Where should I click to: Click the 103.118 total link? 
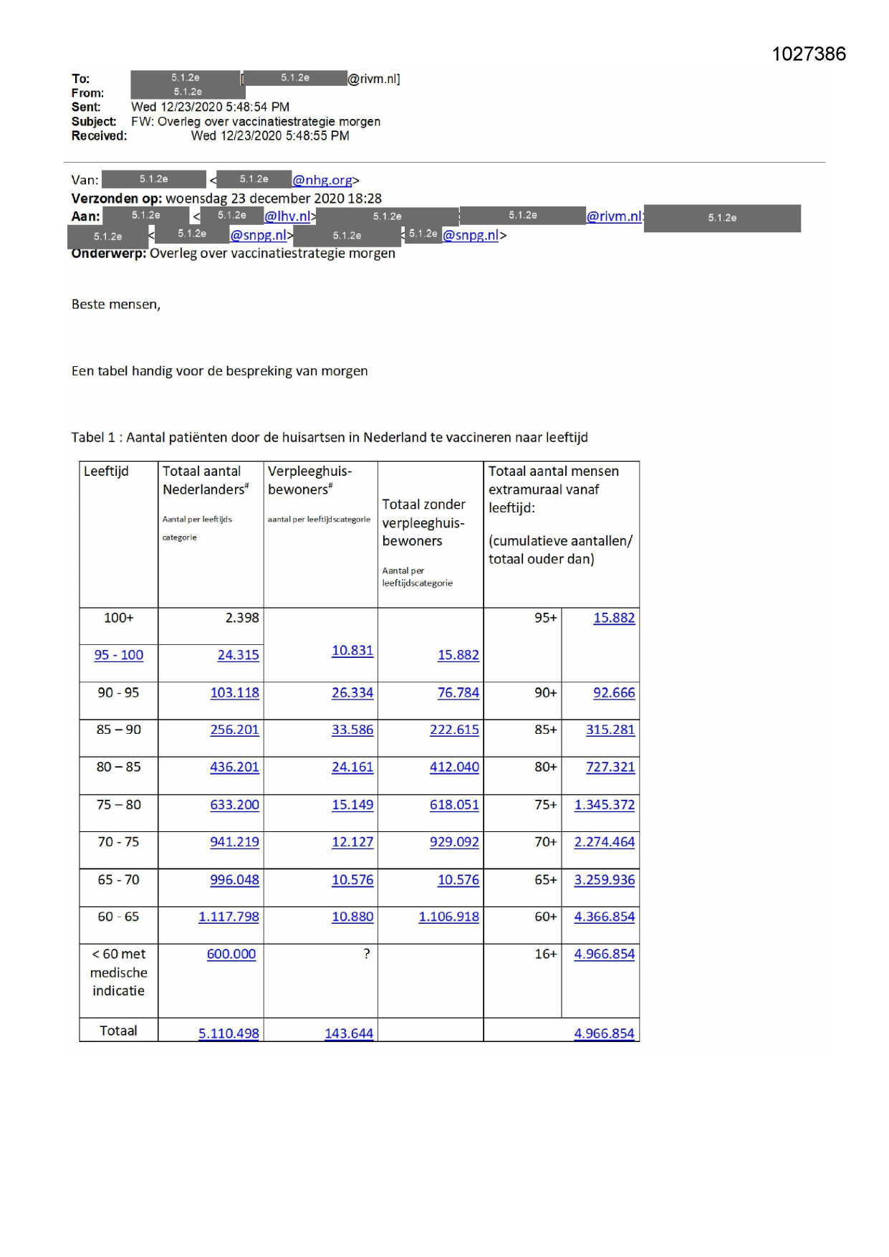tap(234, 693)
